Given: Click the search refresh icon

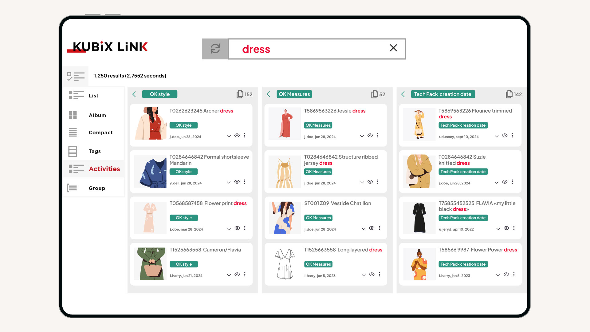Looking at the screenshot, I should pyautogui.click(x=215, y=49).
